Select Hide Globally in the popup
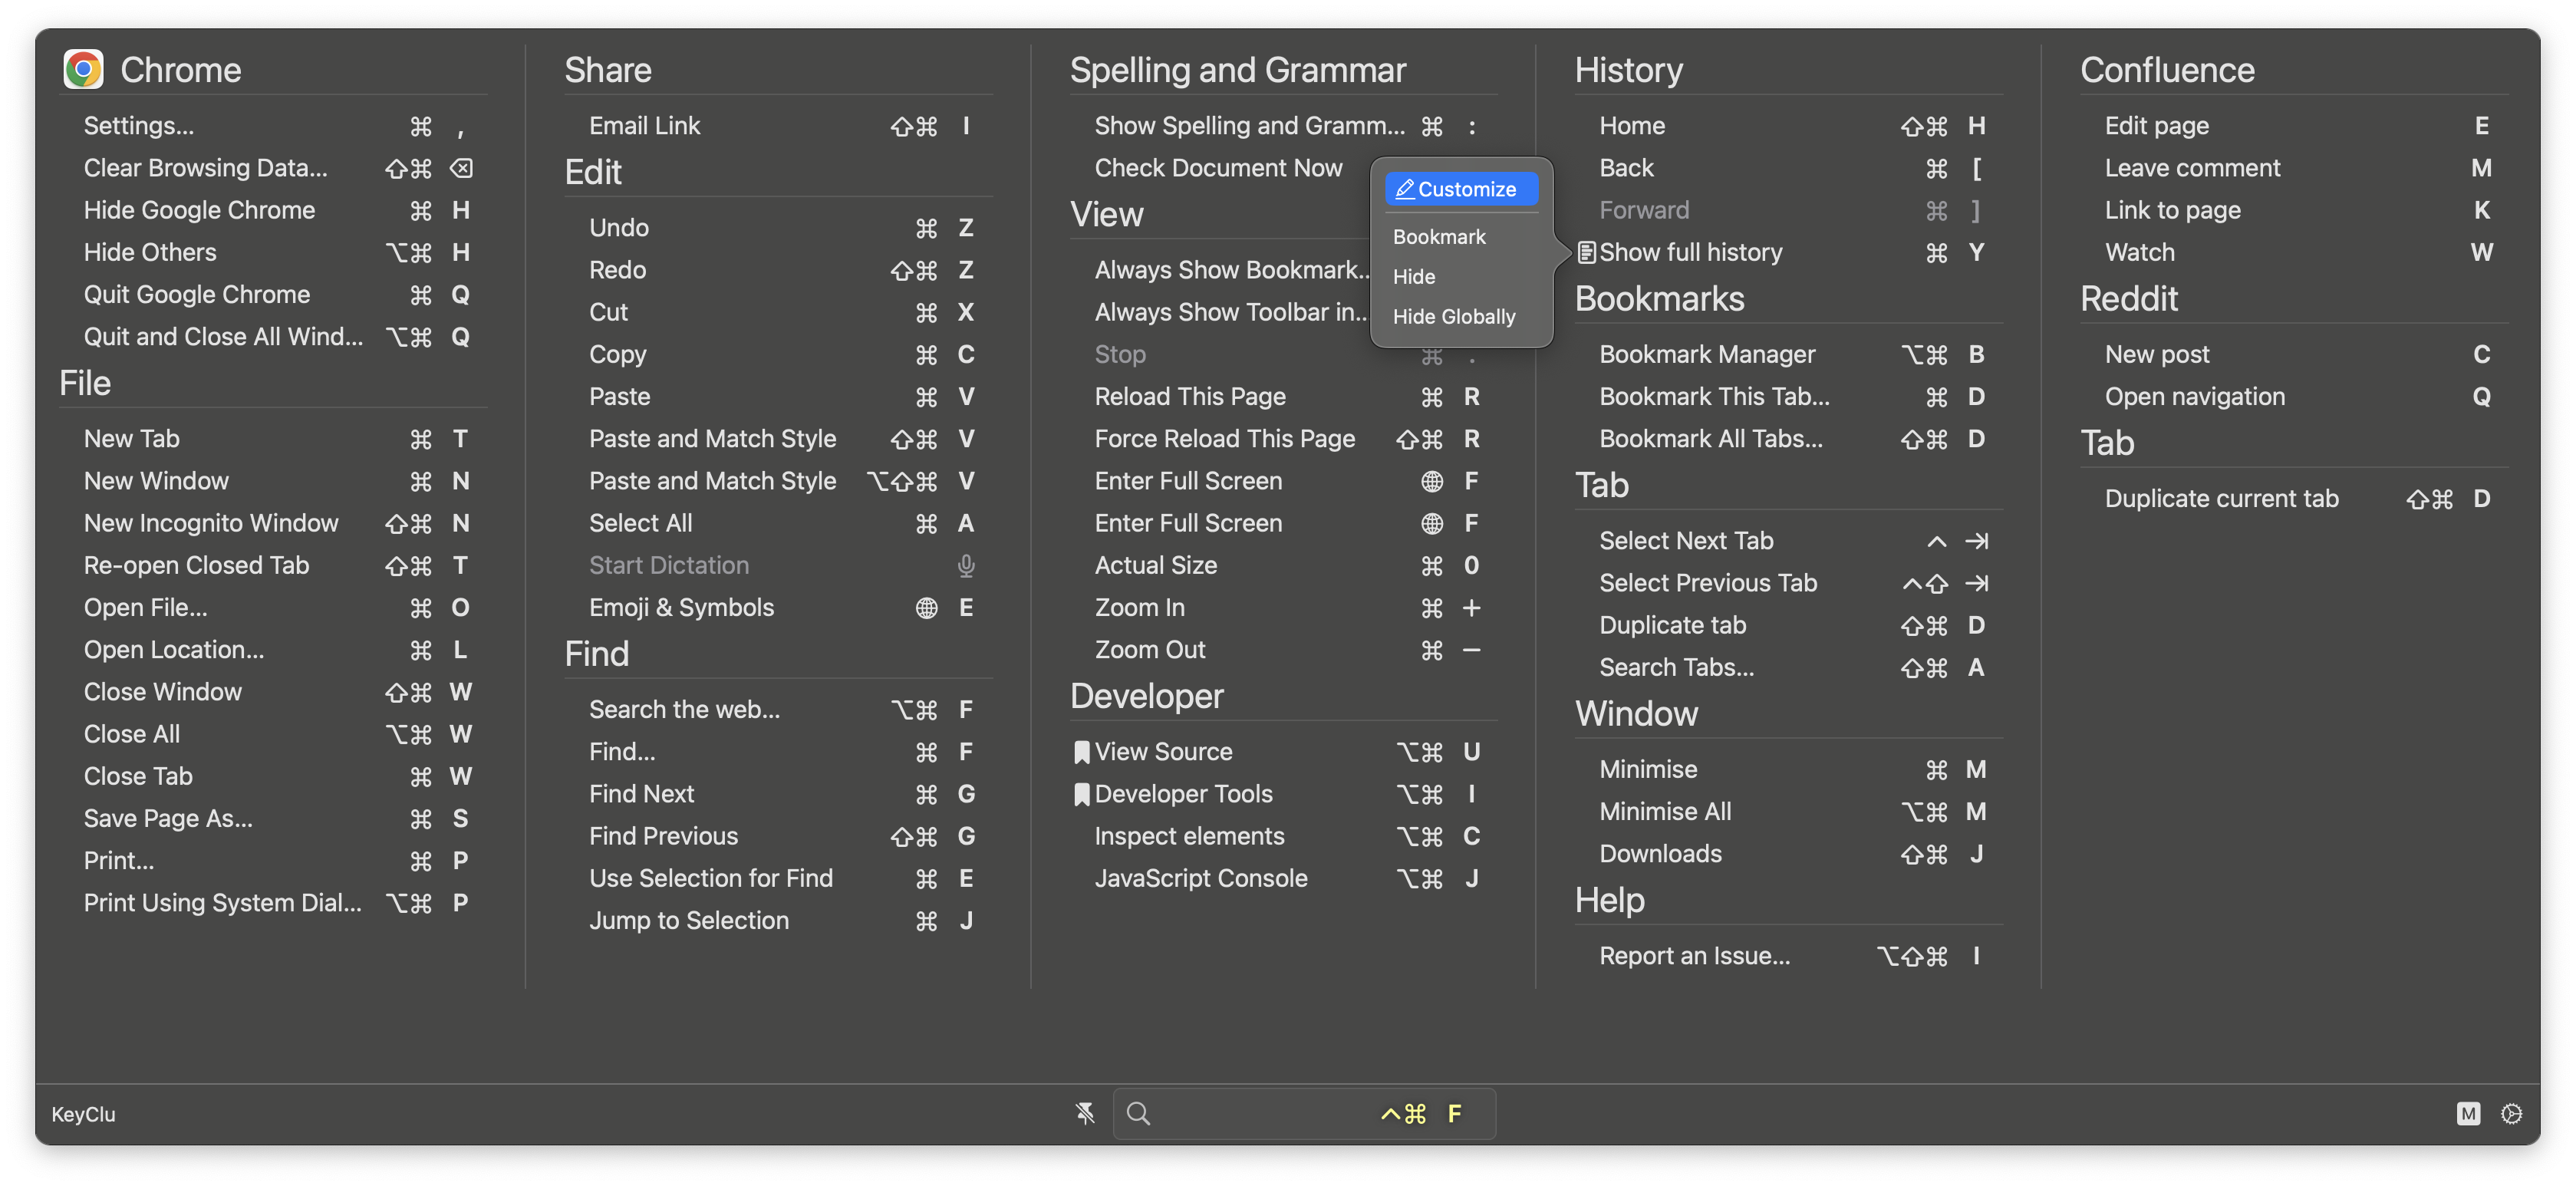This screenshot has height=1186, width=2576. [x=1454, y=317]
